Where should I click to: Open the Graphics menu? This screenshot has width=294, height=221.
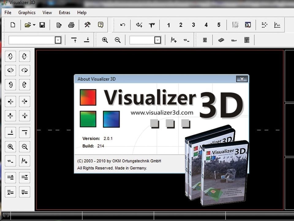(27, 13)
